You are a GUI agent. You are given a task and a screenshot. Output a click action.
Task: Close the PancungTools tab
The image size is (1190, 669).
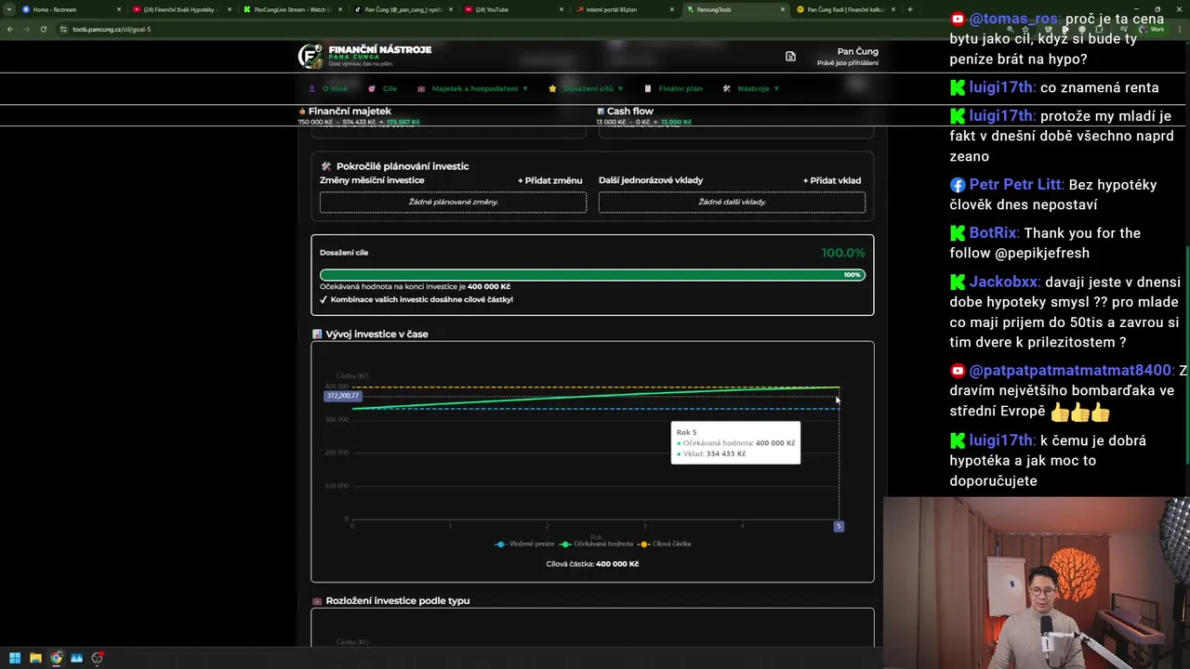[782, 9]
